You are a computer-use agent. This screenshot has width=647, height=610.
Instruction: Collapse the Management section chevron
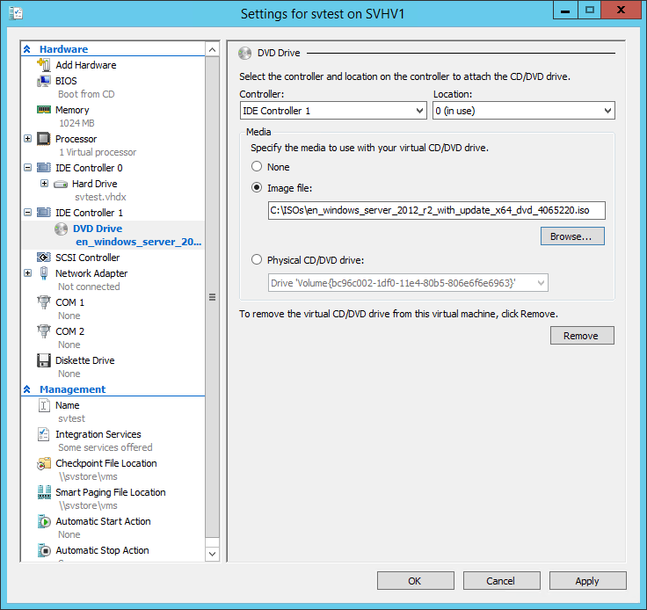27,389
